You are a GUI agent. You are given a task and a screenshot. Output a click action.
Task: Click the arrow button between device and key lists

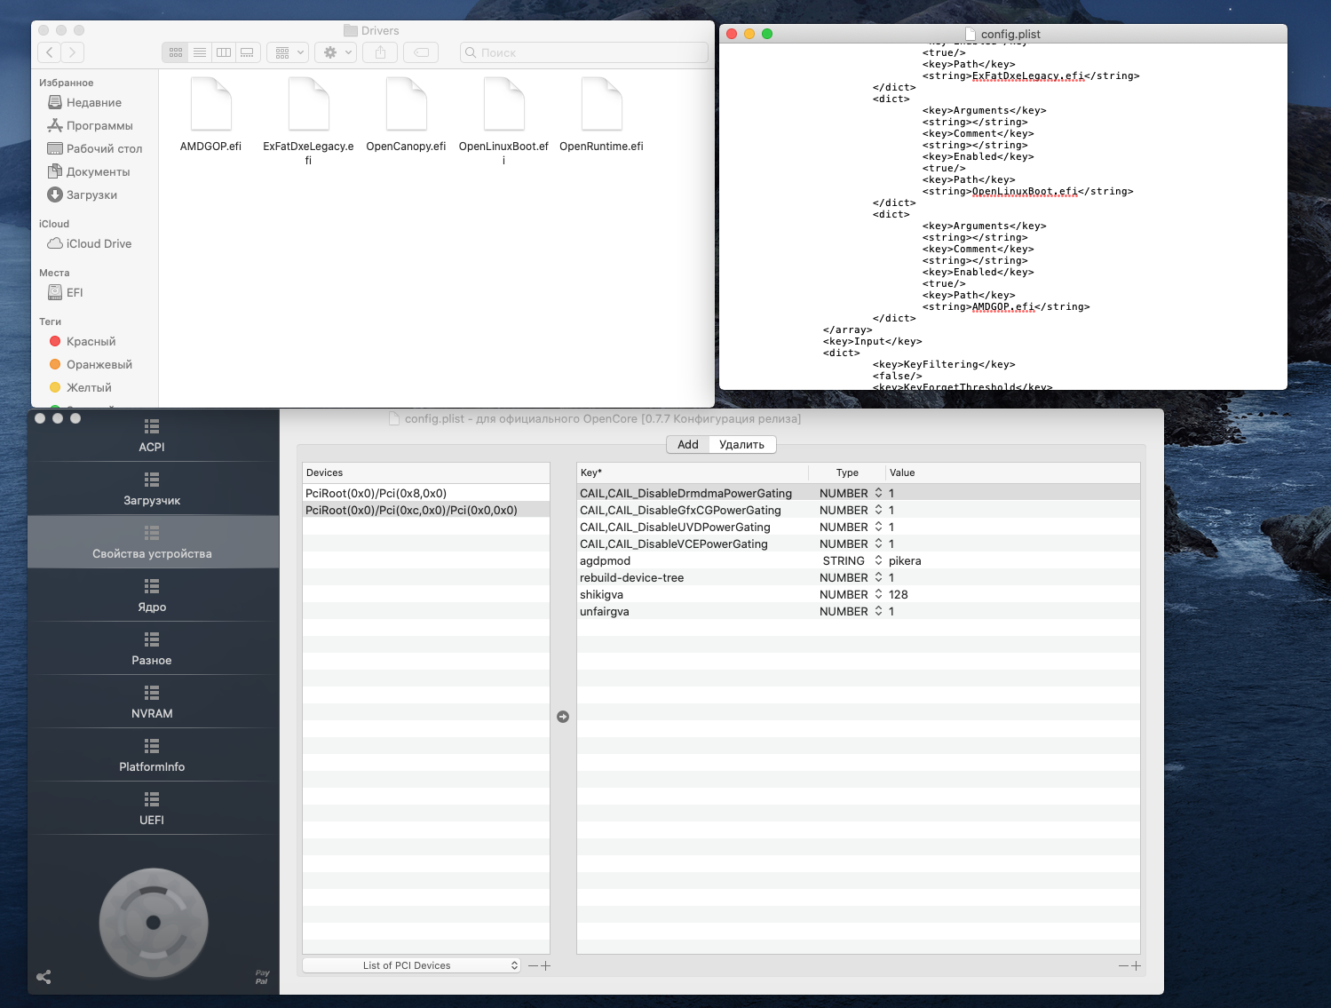(x=563, y=717)
